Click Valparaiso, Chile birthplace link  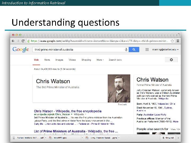[166, 104]
